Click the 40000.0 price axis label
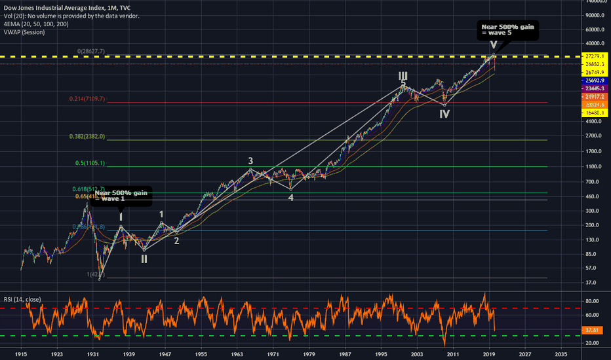 (595, 44)
